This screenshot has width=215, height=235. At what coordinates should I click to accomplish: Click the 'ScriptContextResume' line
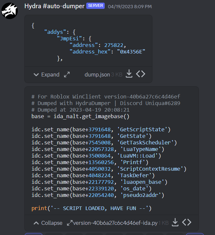109,169
